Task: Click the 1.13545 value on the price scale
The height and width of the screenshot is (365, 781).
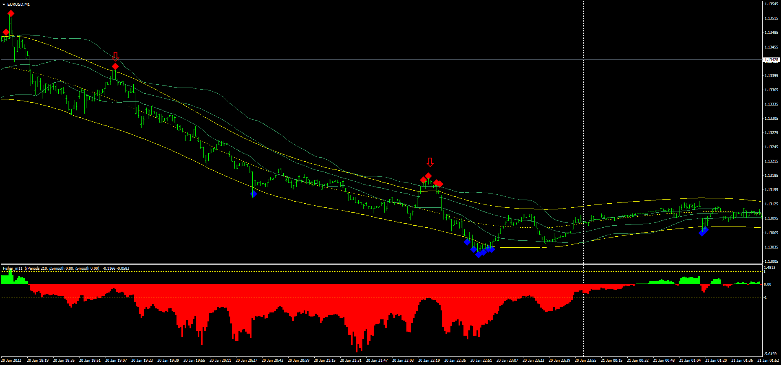Action: [772, 4]
